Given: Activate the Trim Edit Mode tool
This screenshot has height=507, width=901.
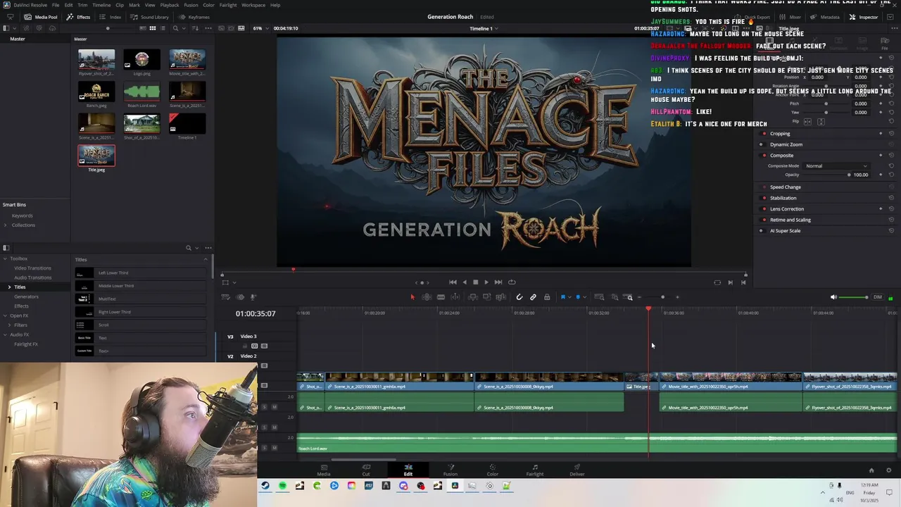Looking at the screenshot, I should [427, 297].
